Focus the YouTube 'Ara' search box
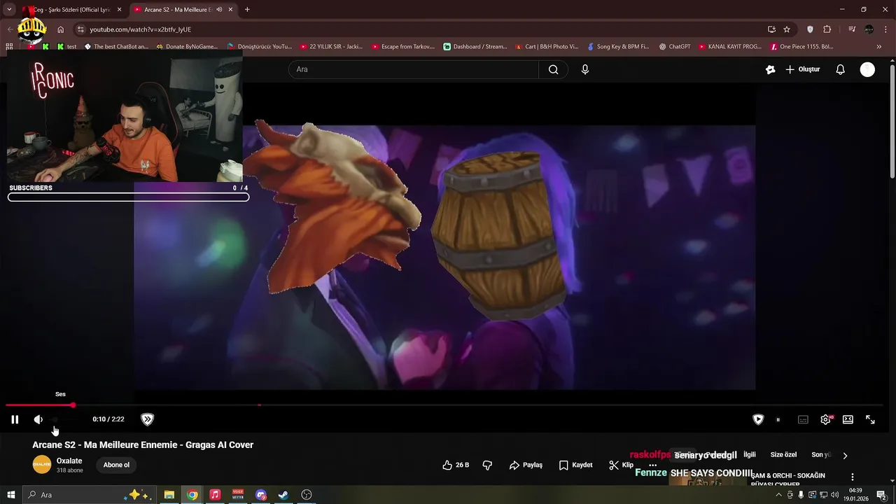This screenshot has height=504, width=896. click(413, 69)
